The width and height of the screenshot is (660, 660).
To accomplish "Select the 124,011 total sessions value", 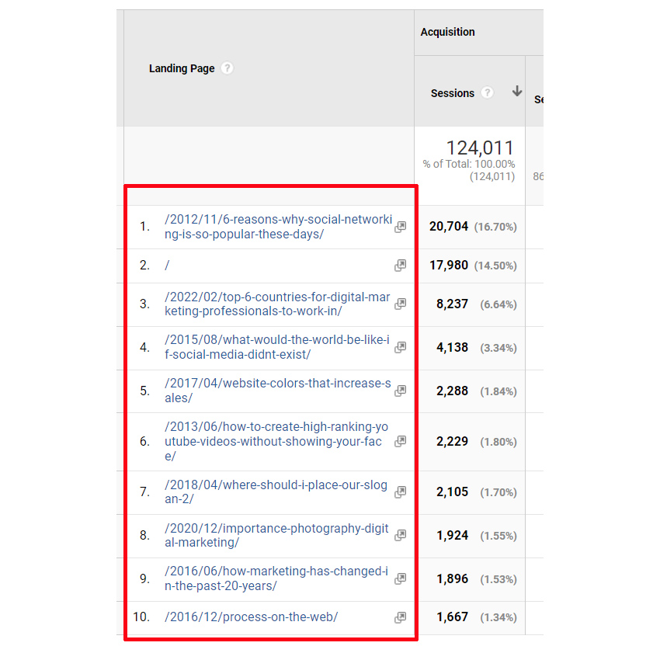I will coord(480,148).
